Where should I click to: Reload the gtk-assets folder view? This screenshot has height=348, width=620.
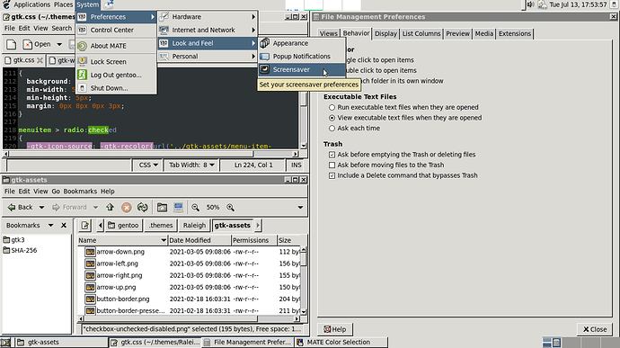click(142, 208)
